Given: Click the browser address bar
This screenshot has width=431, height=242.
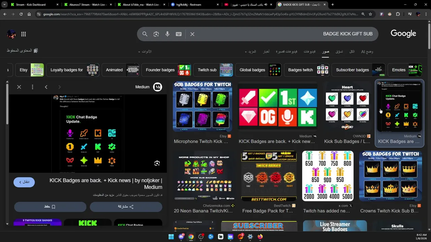Looking at the screenshot, I should (200, 14).
